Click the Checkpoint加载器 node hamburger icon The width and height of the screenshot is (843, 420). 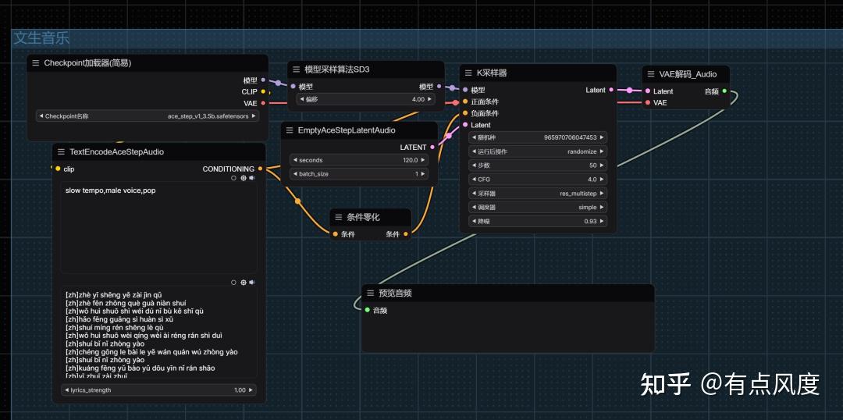click(x=35, y=62)
